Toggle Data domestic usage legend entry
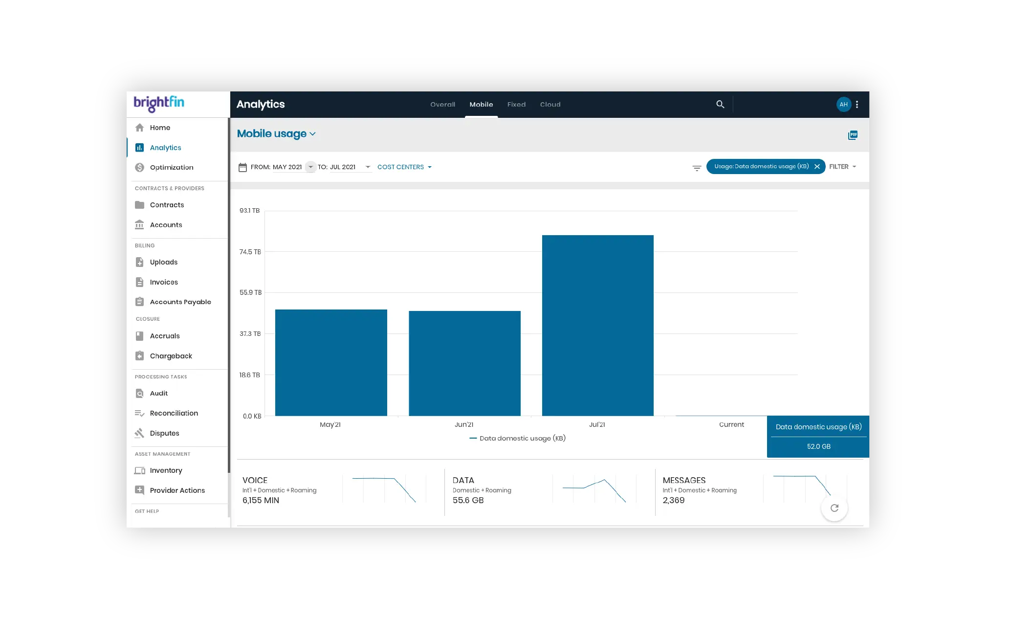The width and height of the screenshot is (1033, 619). point(517,439)
